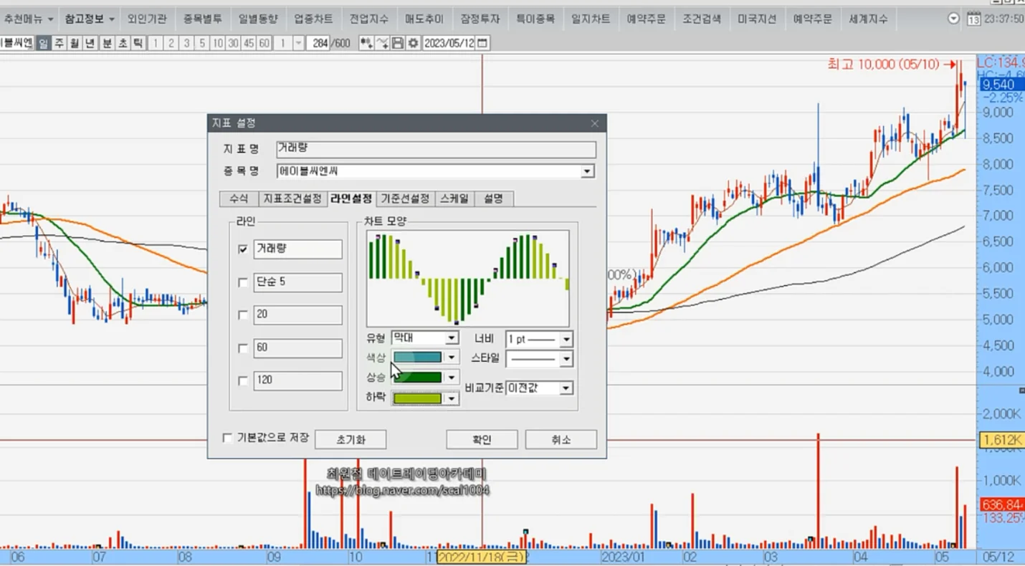Screen dimensions: 1025x566
Task: Select the 초 (second) period button
Action: (x=123, y=43)
